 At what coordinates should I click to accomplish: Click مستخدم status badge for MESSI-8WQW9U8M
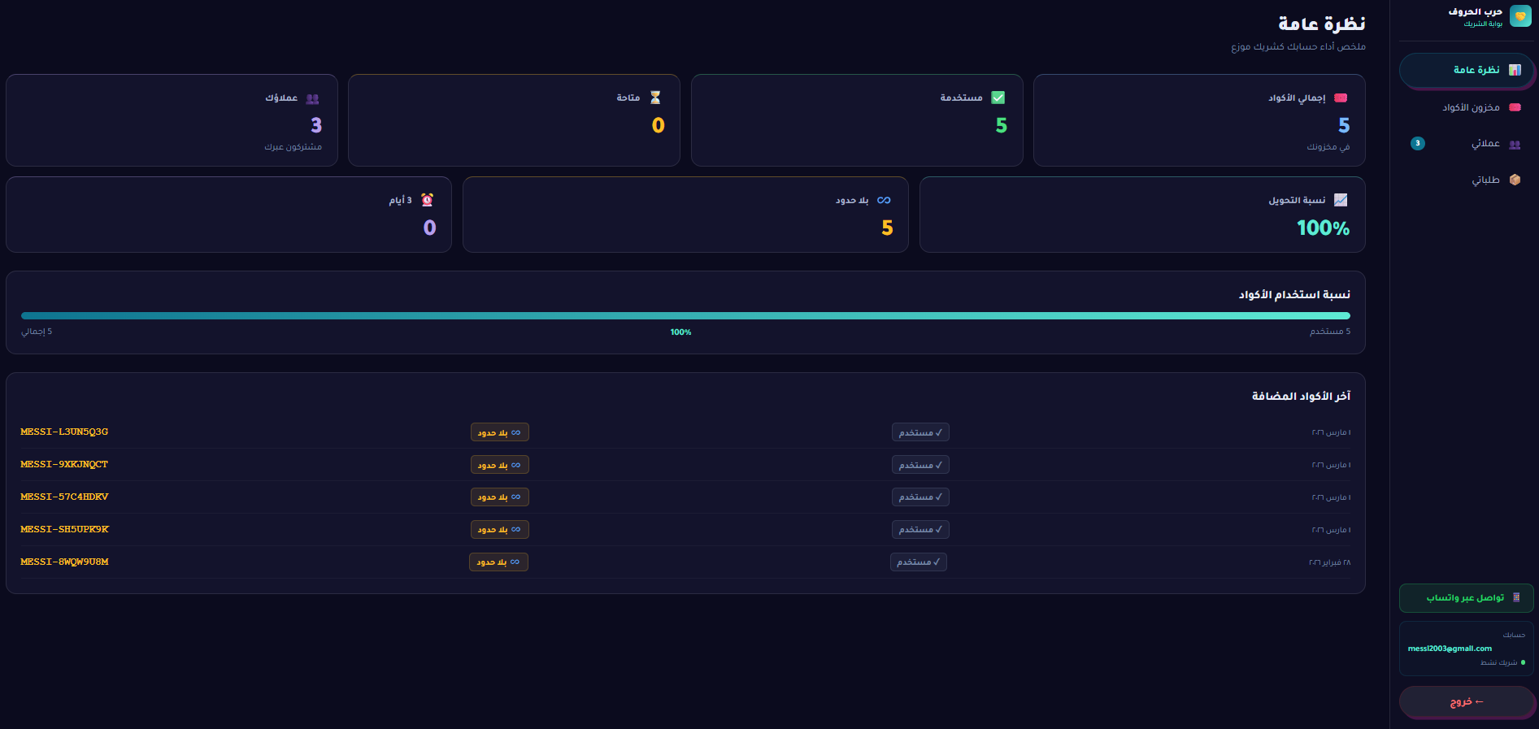pyautogui.click(x=918, y=562)
